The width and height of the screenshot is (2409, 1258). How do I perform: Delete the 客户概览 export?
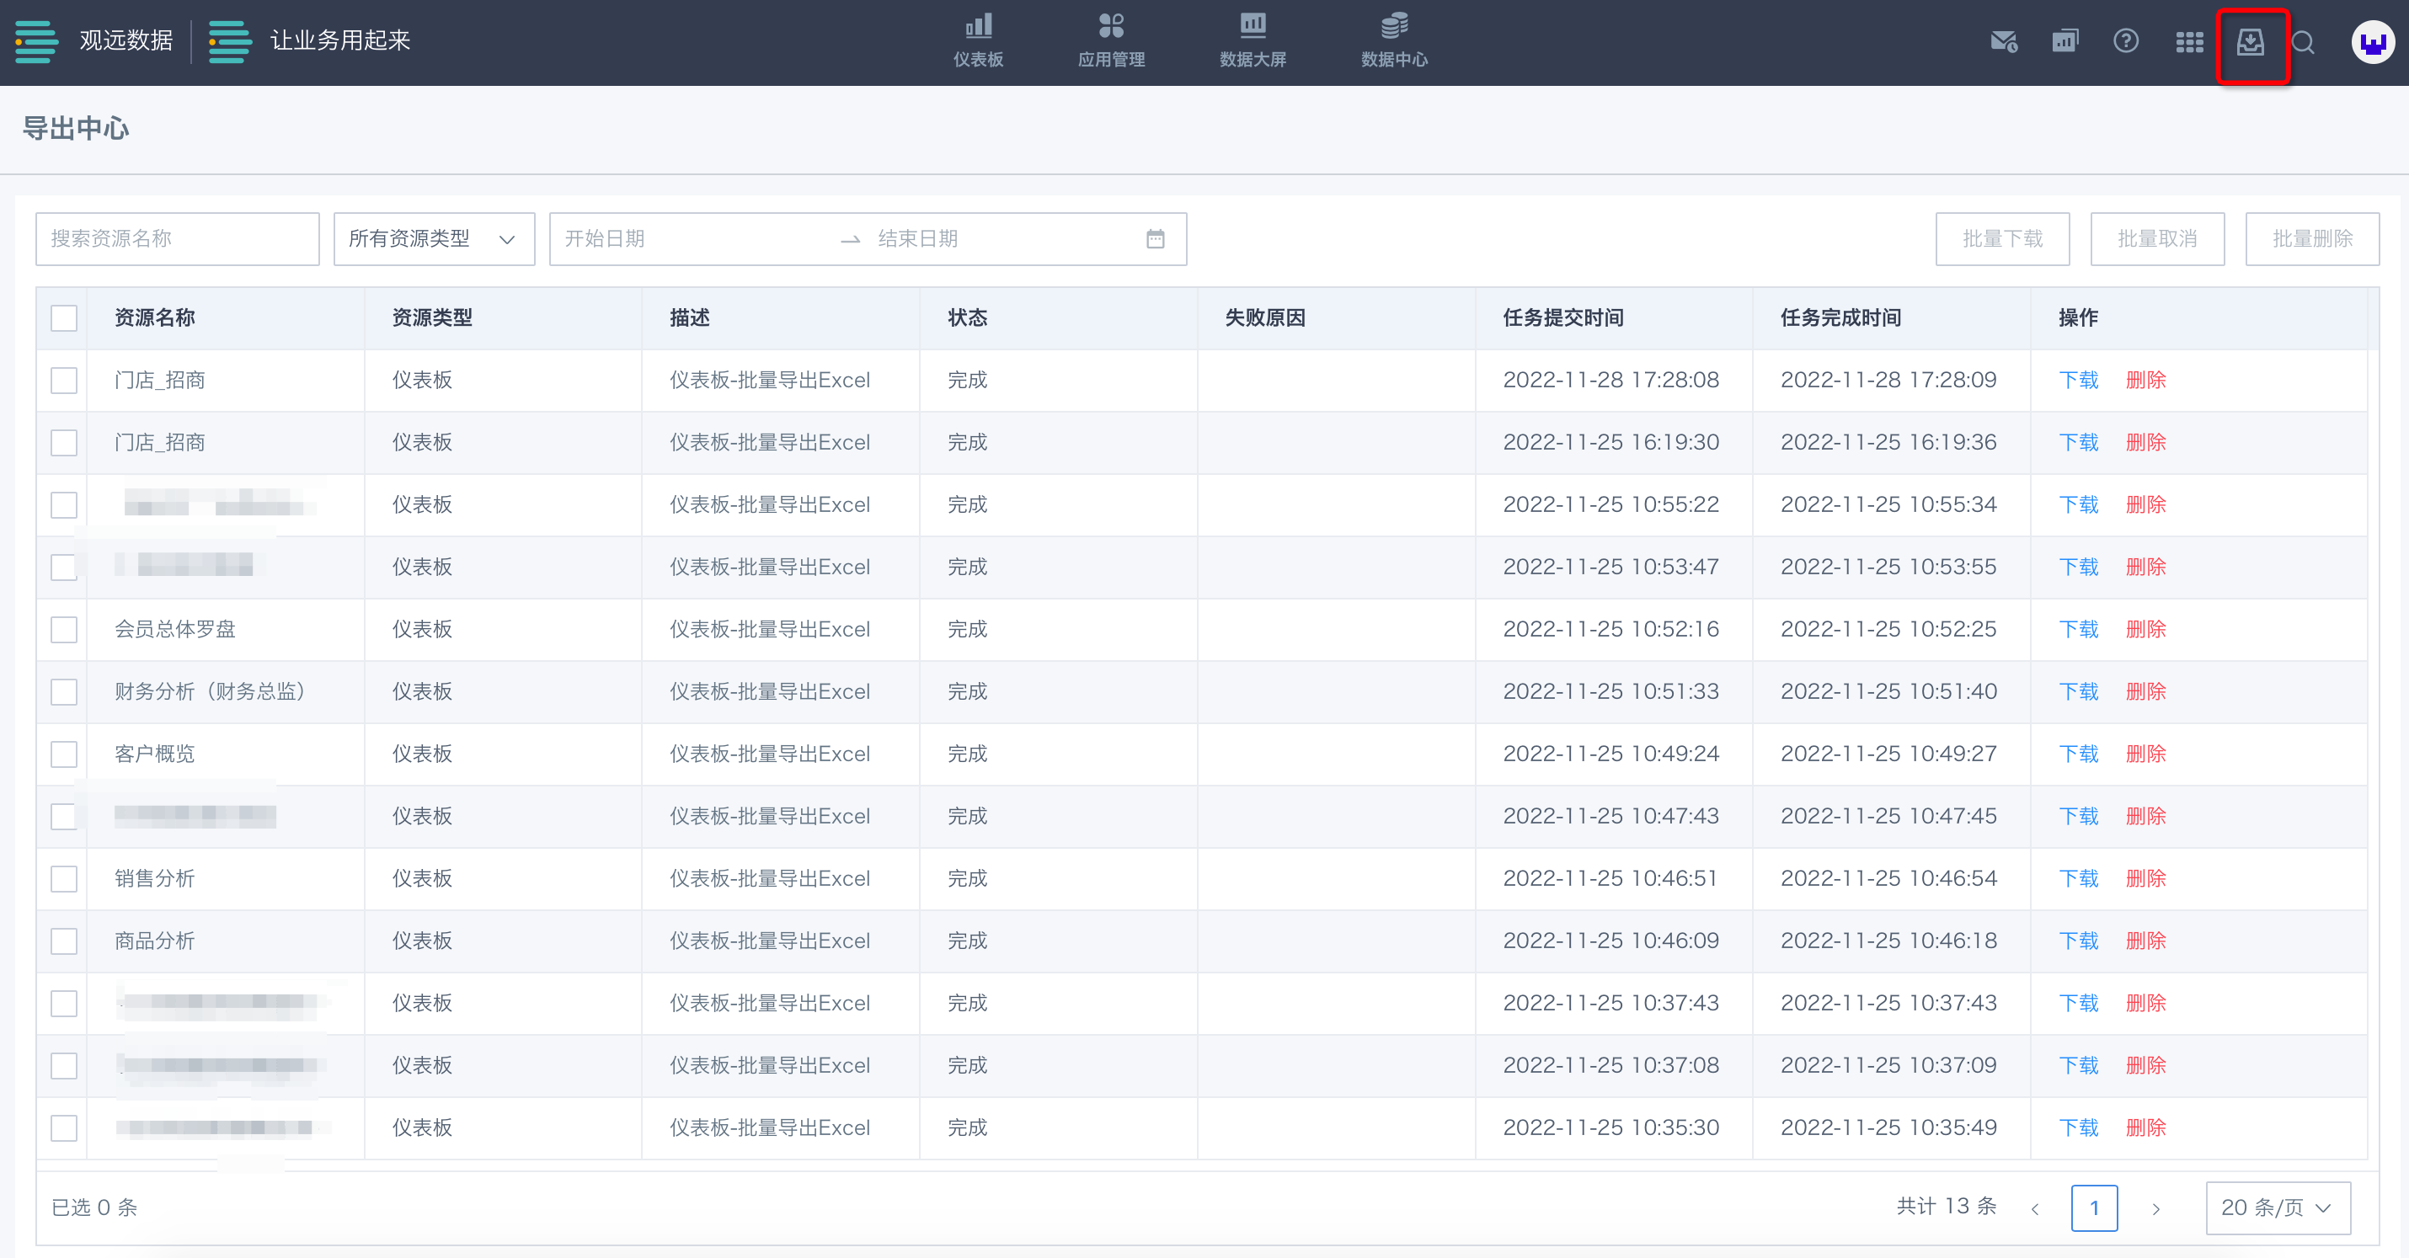click(2145, 754)
